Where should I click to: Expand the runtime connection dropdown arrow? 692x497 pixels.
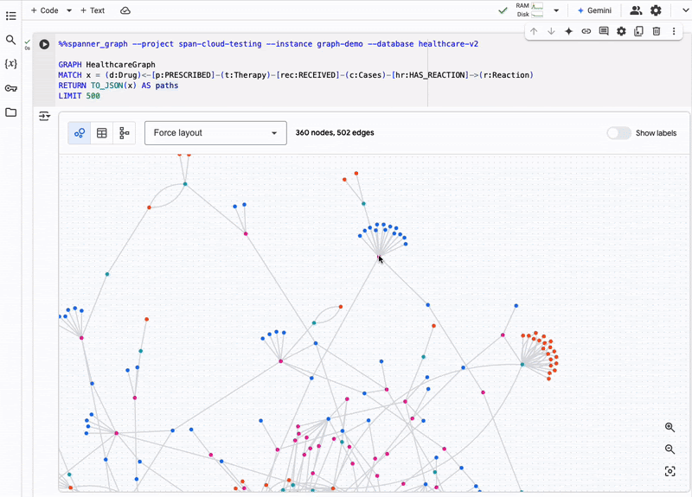[556, 10]
